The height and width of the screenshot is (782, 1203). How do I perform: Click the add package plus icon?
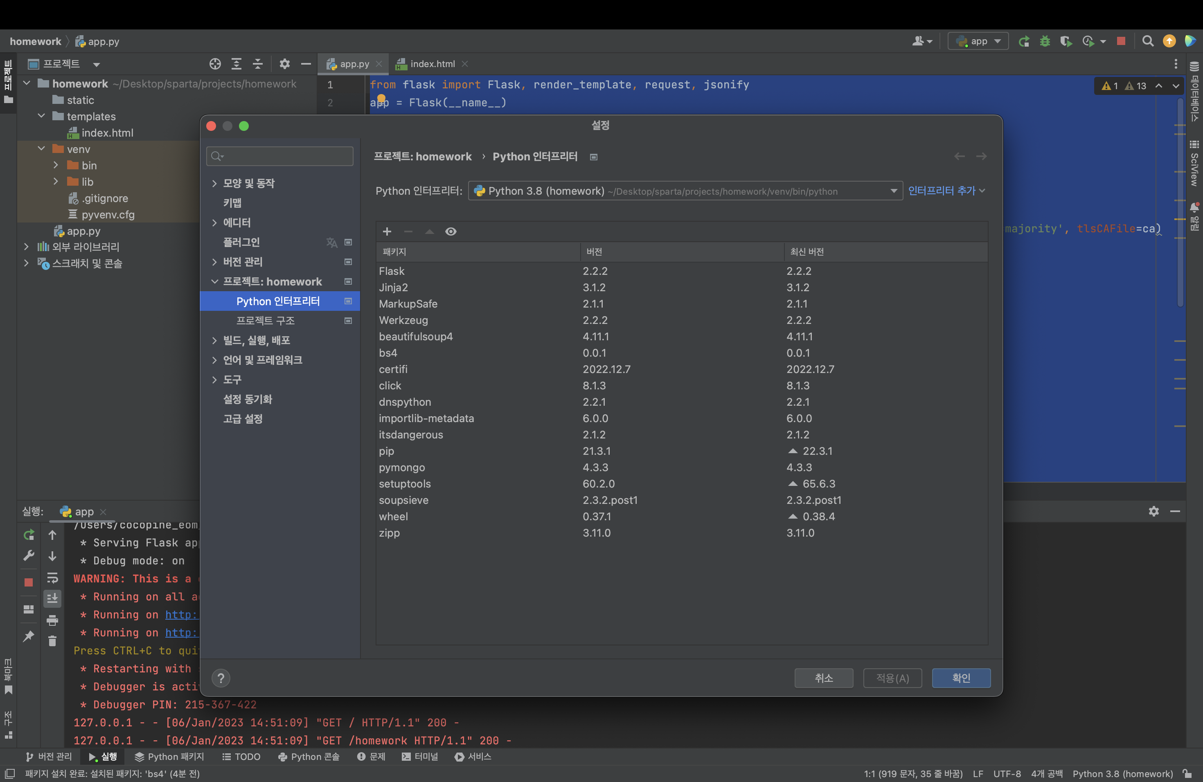tap(387, 231)
